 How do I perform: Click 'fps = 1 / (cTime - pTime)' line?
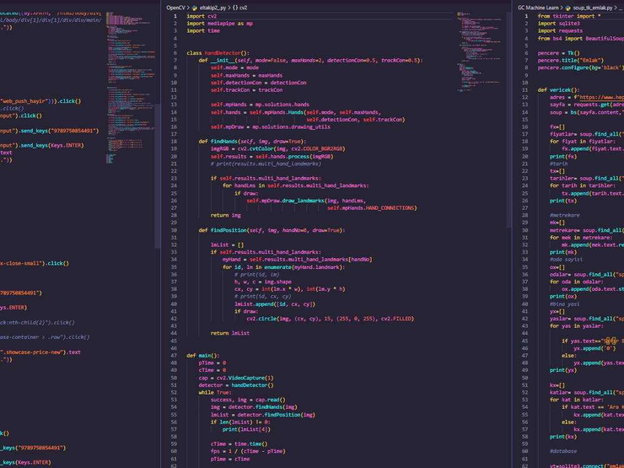click(248, 451)
